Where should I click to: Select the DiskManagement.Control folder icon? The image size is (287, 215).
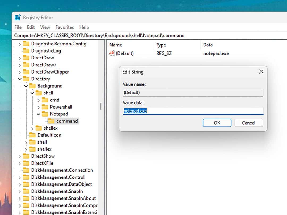(26, 177)
